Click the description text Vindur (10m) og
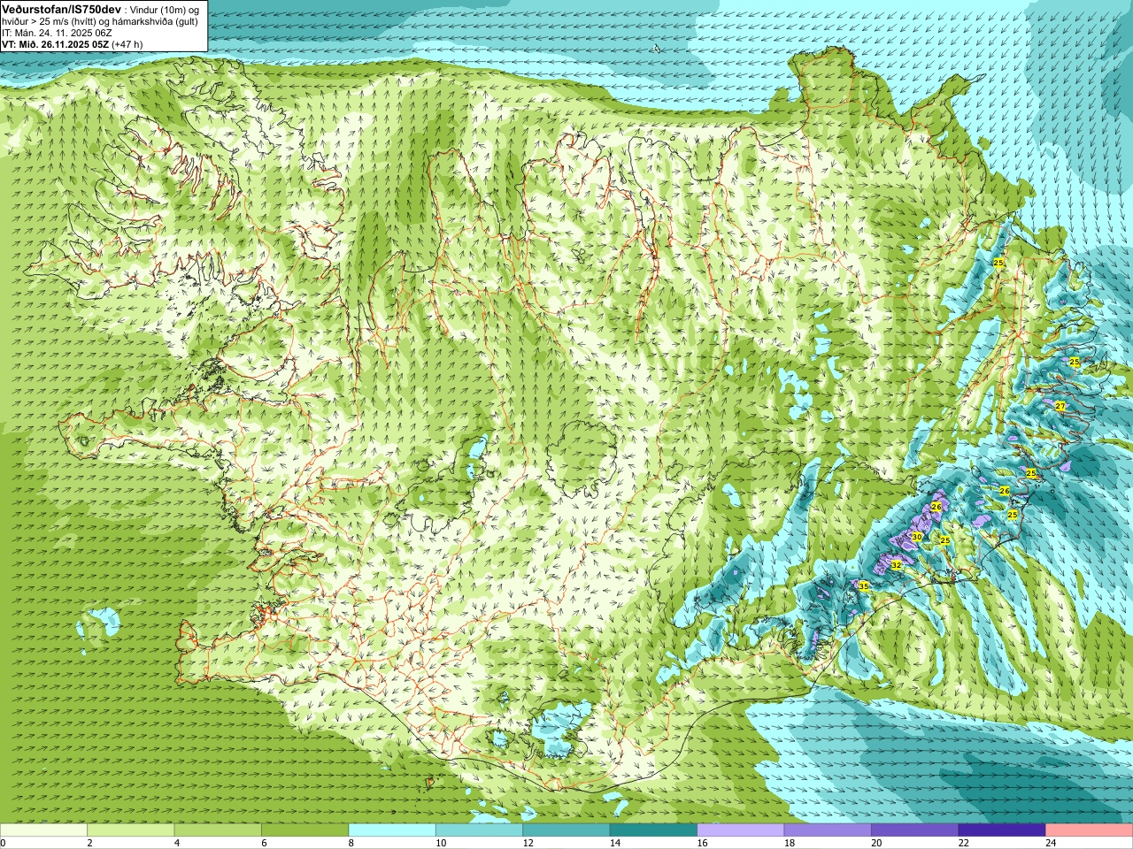Image resolution: width=1133 pixels, height=849 pixels. coord(165,9)
